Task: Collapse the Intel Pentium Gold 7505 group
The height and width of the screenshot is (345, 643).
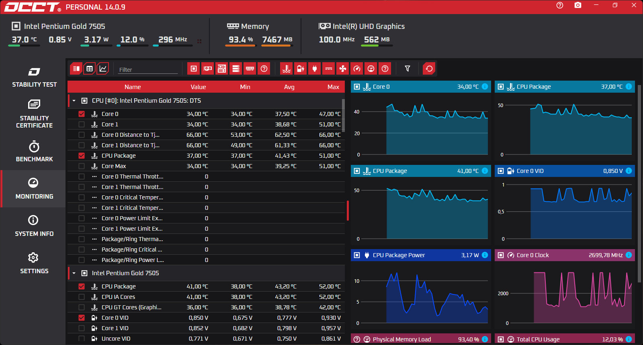Action: [x=74, y=273]
